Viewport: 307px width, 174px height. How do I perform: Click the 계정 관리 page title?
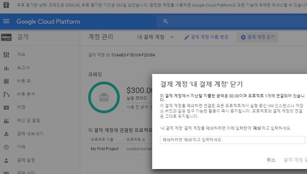101,37
